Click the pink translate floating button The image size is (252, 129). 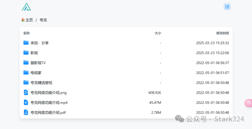coord(249,103)
